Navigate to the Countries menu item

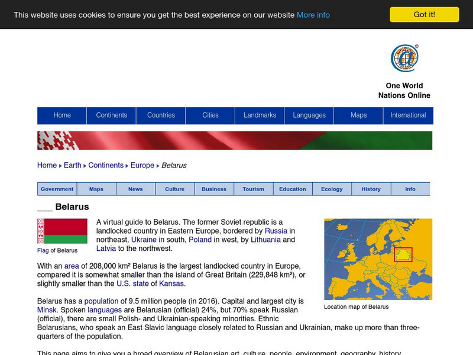tap(161, 115)
